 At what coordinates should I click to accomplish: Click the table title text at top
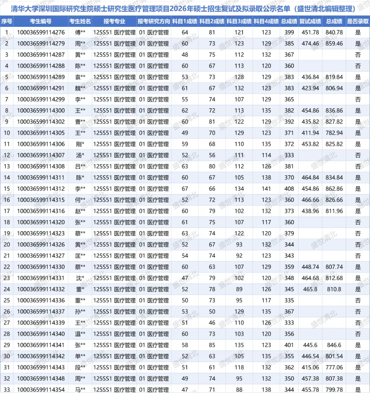coord(185,7)
